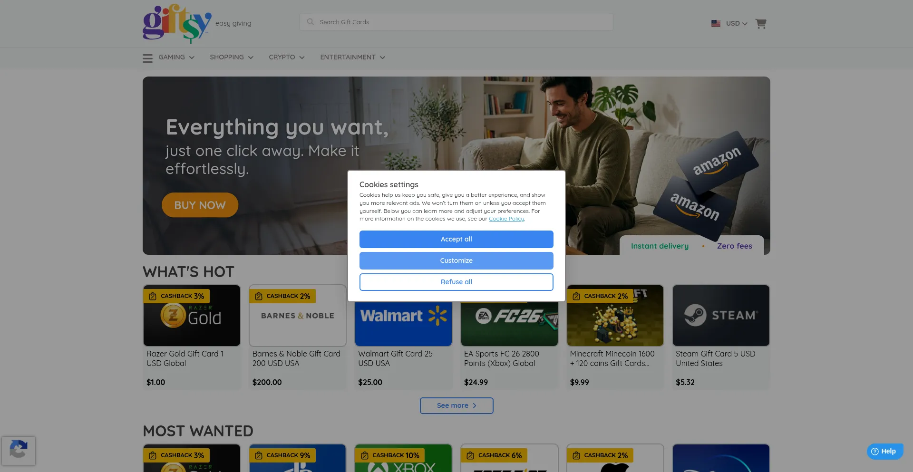The image size is (913, 472).
Task: Click the Customize cookies button
Action: tap(456, 260)
